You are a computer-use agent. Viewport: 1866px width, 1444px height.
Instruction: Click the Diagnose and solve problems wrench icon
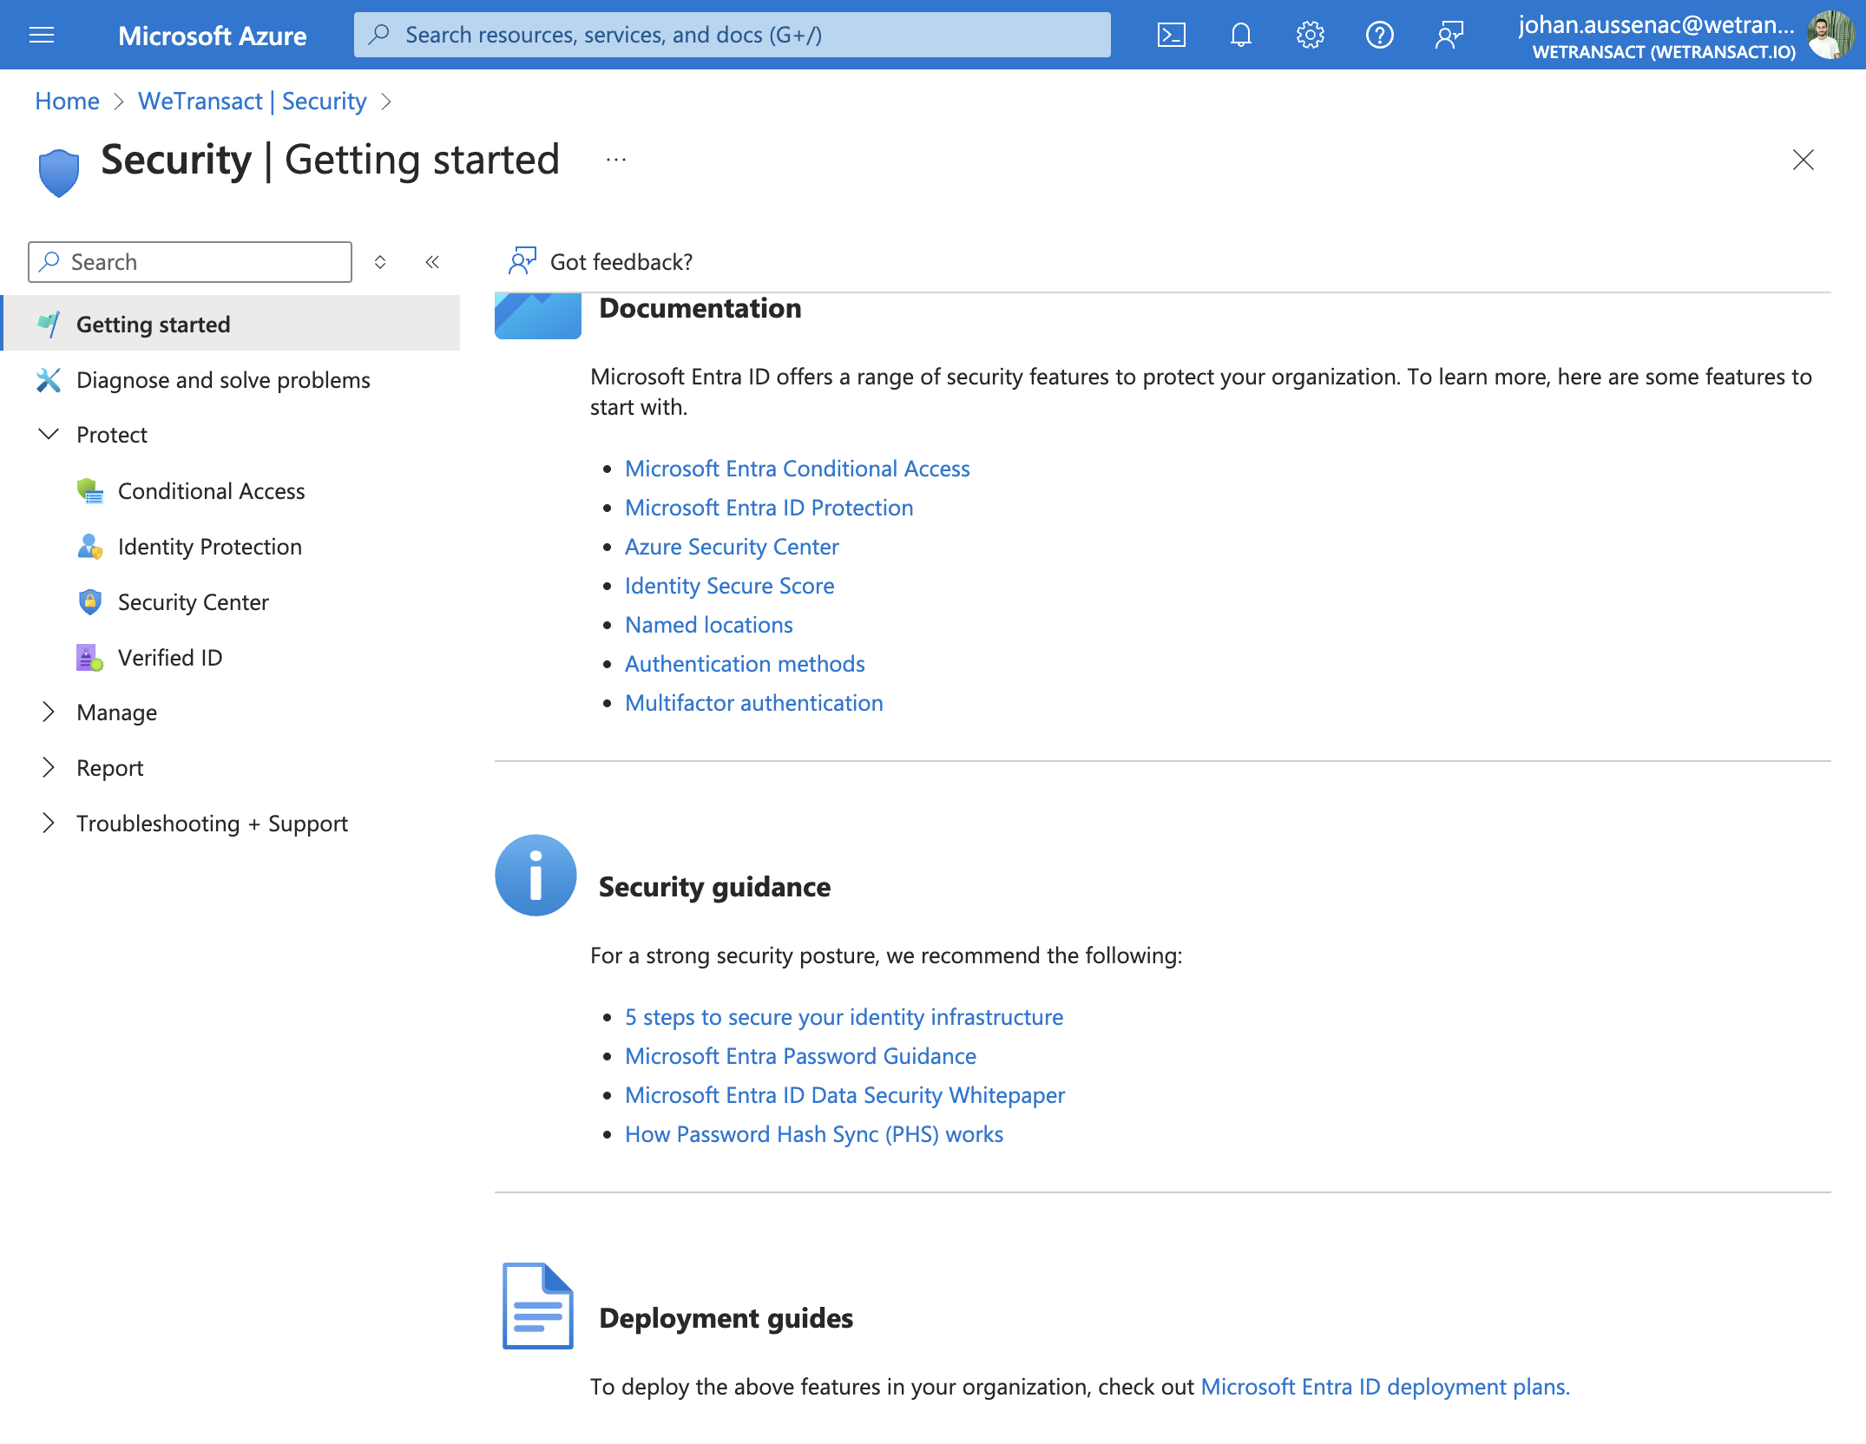click(x=49, y=380)
